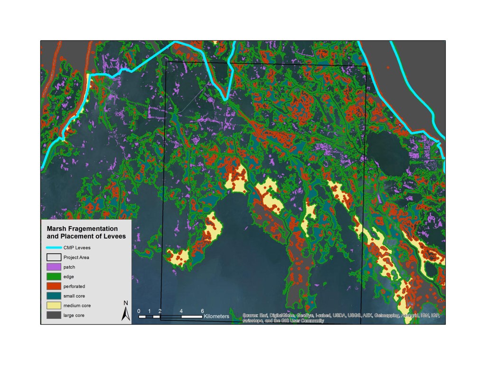Viewport: 486px width, 365px height.
Task: Click the Marsh Fragementation legend title
Action: tap(86, 232)
